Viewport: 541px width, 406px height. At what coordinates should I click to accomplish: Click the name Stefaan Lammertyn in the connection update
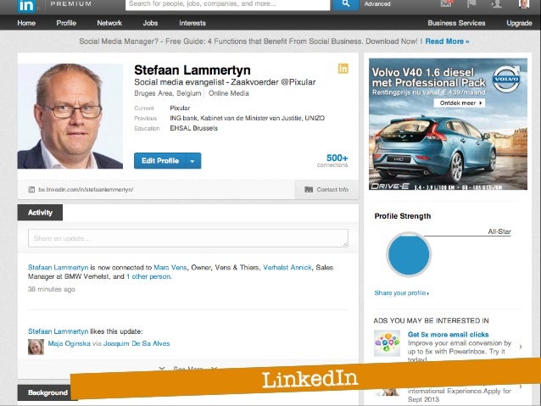(58, 267)
